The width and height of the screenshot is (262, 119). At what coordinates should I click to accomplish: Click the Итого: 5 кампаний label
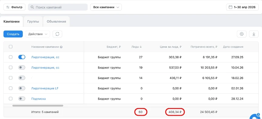45,112
